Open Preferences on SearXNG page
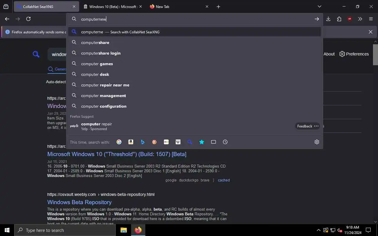The height and width of the screenshot is (236, 378). pyautogui.click(x=354, y=54)
